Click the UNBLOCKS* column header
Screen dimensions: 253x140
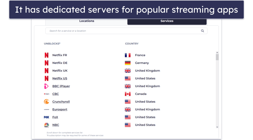click(x=52, y=44)
